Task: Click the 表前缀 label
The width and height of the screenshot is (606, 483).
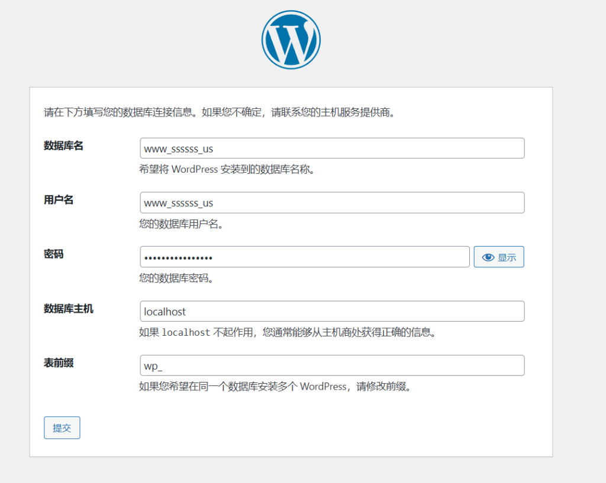Action: [59, 363]
